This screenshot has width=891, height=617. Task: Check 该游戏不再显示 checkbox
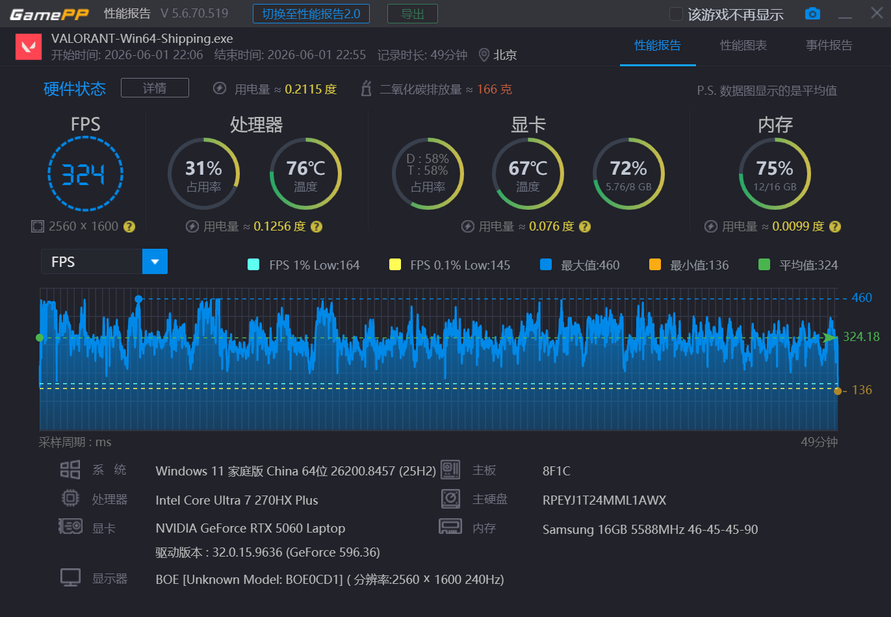tap(677, 14)
